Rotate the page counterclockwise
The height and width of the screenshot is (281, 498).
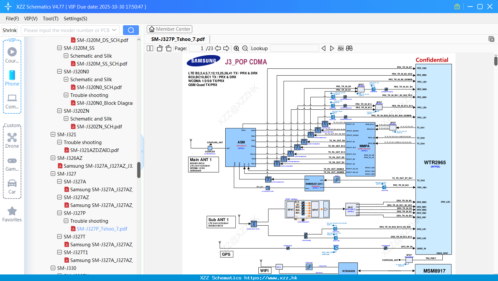[159, 48]
